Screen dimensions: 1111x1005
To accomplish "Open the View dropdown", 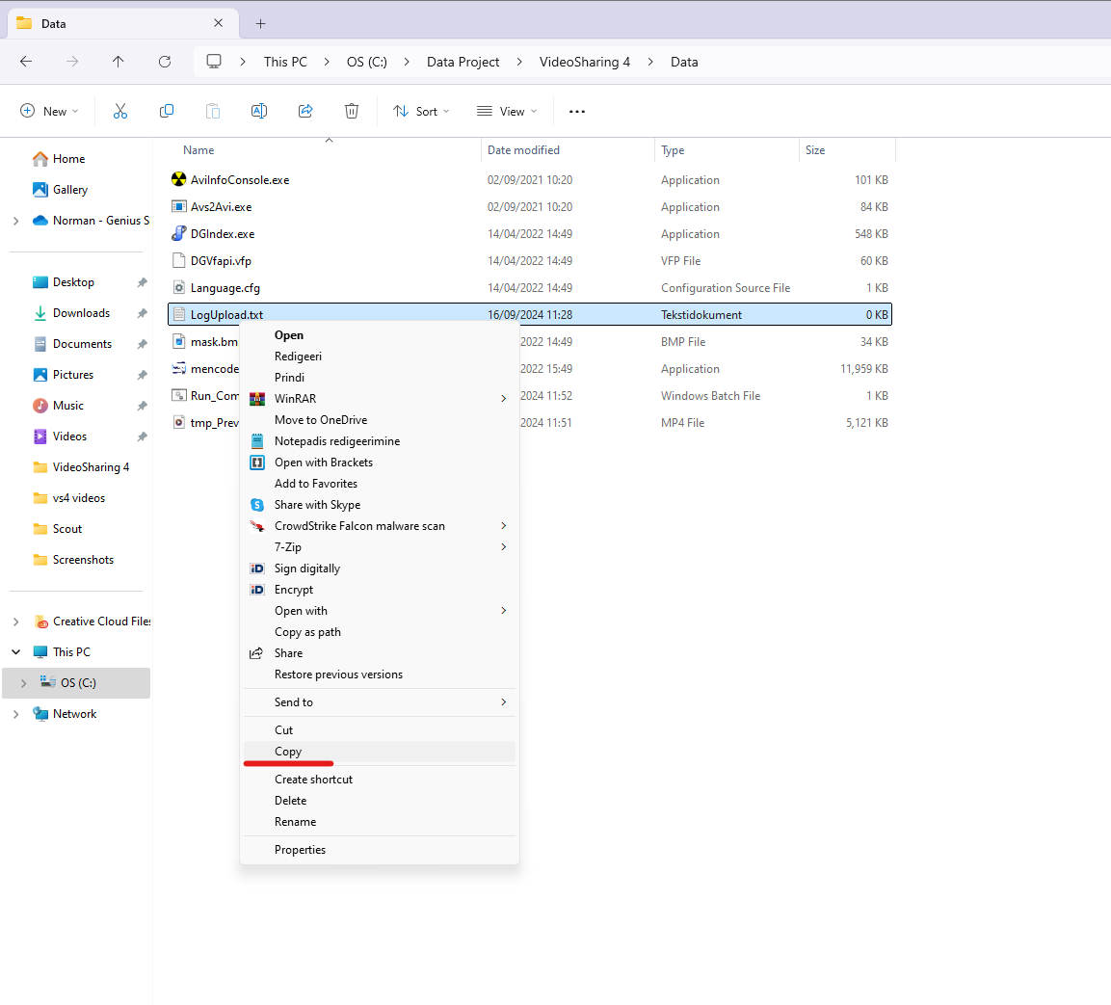I will coord(507,111).
